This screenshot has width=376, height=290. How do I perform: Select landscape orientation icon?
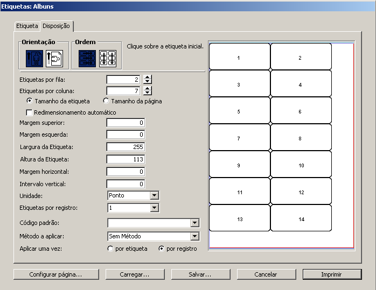click(x=54, y=58)
